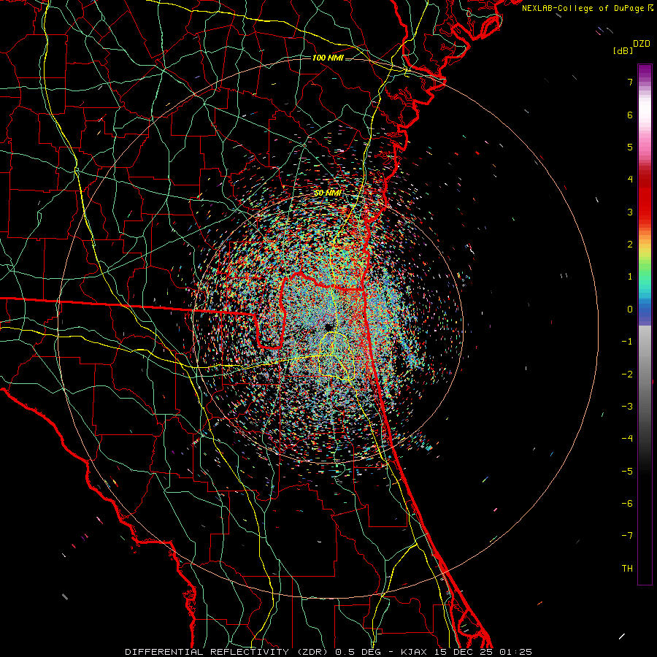Pick the -6 scale label
This screenshot has width=657, height=657.
tap(627, 504)
